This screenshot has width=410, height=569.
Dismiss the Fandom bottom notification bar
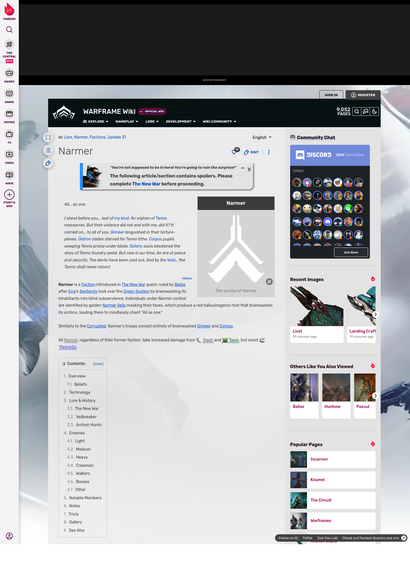click(x=404, y=538)
